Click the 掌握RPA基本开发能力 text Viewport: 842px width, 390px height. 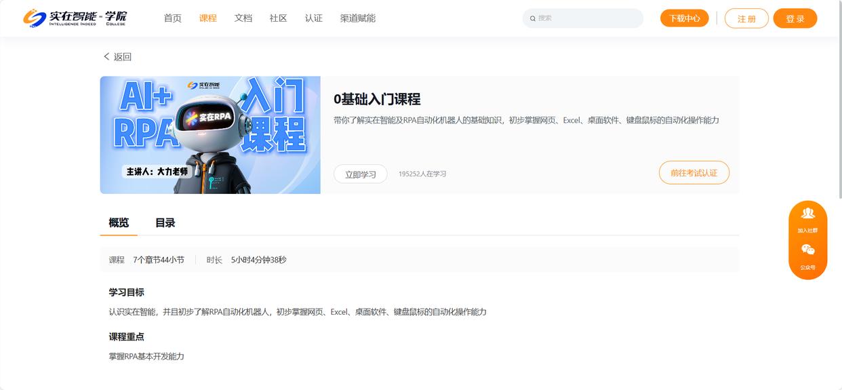pos(146,356)
